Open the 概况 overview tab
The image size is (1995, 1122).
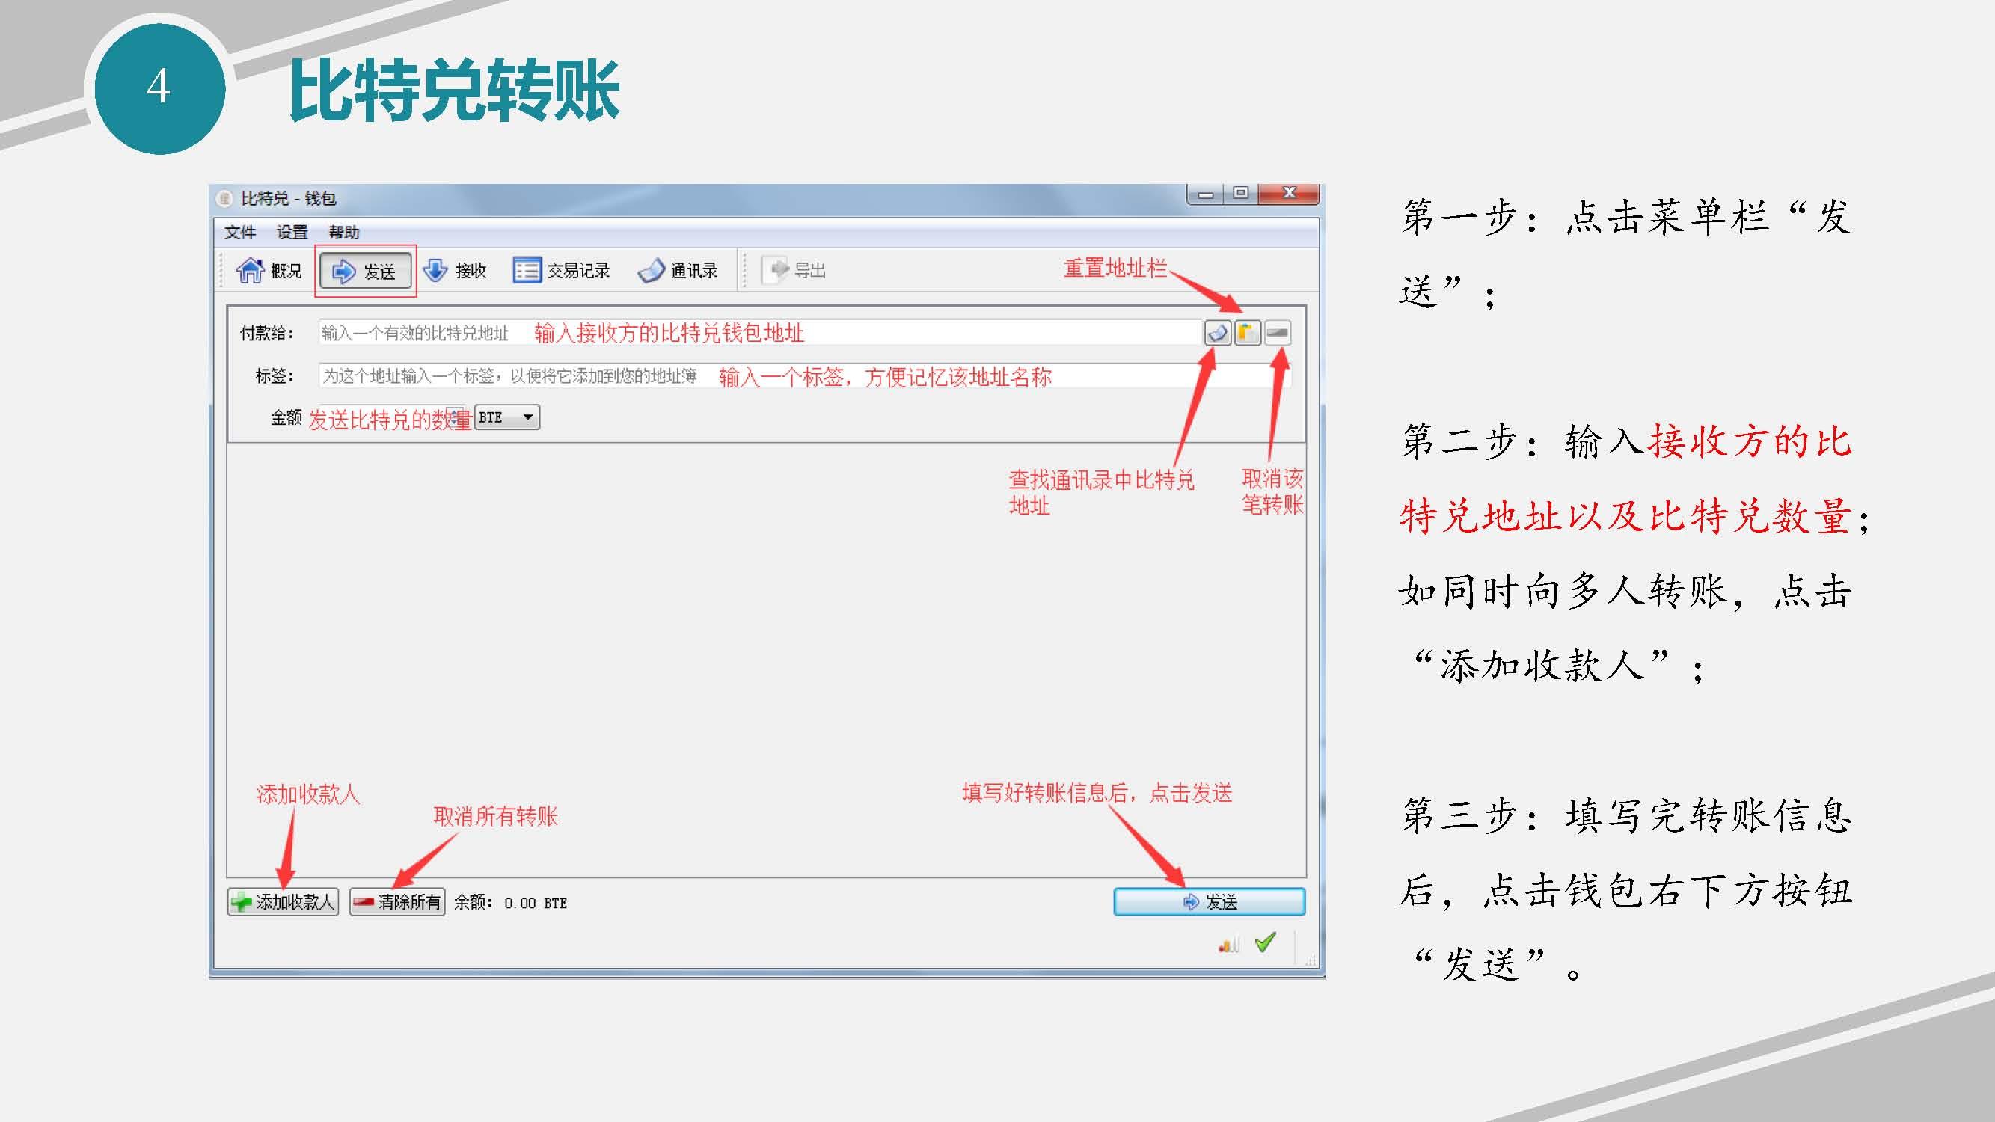(x=269, y=270)
